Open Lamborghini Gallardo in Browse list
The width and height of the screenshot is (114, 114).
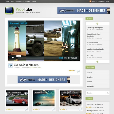pos(95,49)
